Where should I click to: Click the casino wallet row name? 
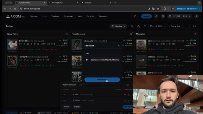77,101
